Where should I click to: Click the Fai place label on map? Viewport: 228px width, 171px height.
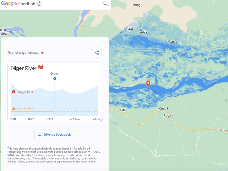123,110
